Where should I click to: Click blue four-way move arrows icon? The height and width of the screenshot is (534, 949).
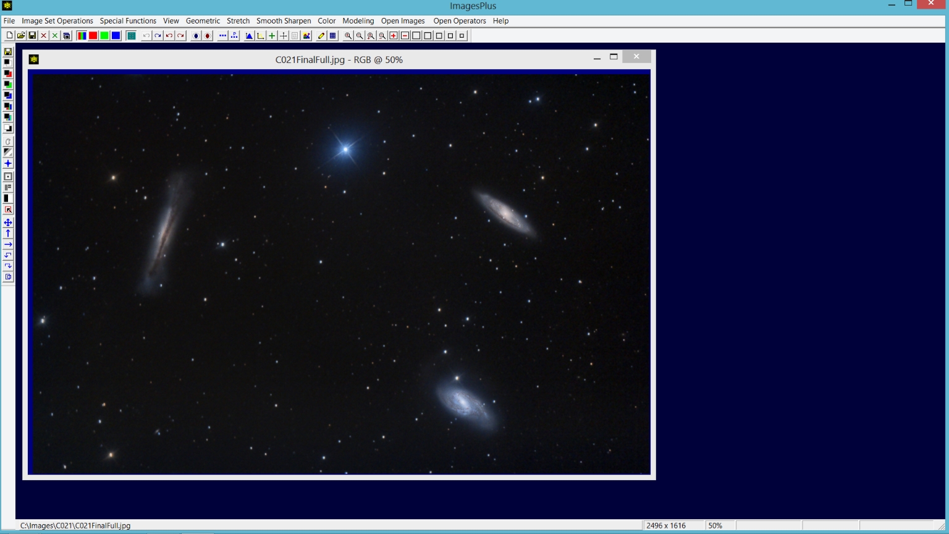coord(8,222)
